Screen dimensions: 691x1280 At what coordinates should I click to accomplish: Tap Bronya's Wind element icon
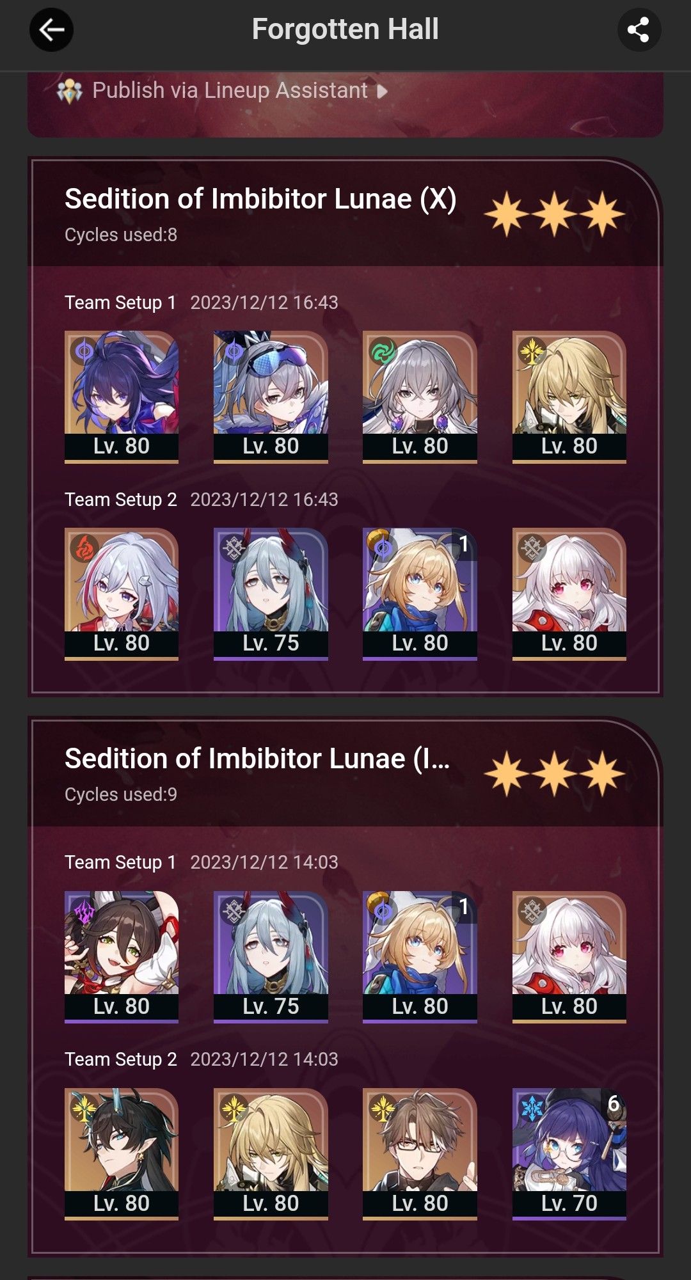pyautogui.click(x=383, y=351)
